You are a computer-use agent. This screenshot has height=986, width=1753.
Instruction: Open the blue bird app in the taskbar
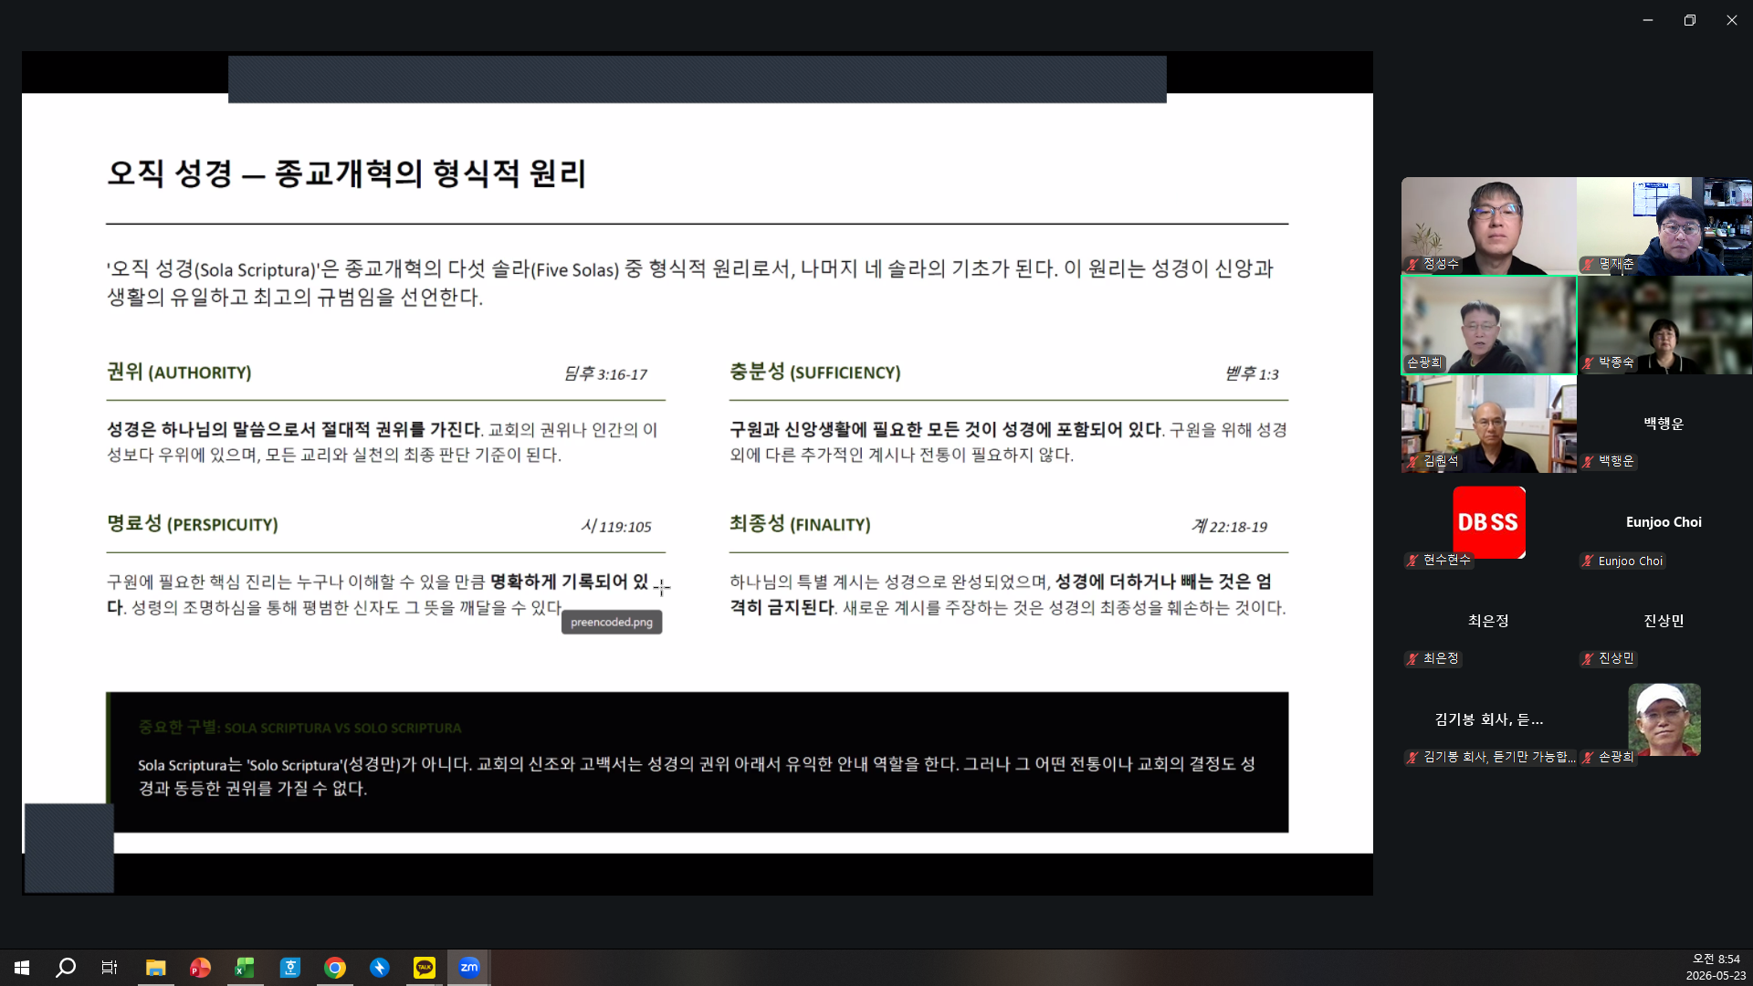click(x=380, y=968)
